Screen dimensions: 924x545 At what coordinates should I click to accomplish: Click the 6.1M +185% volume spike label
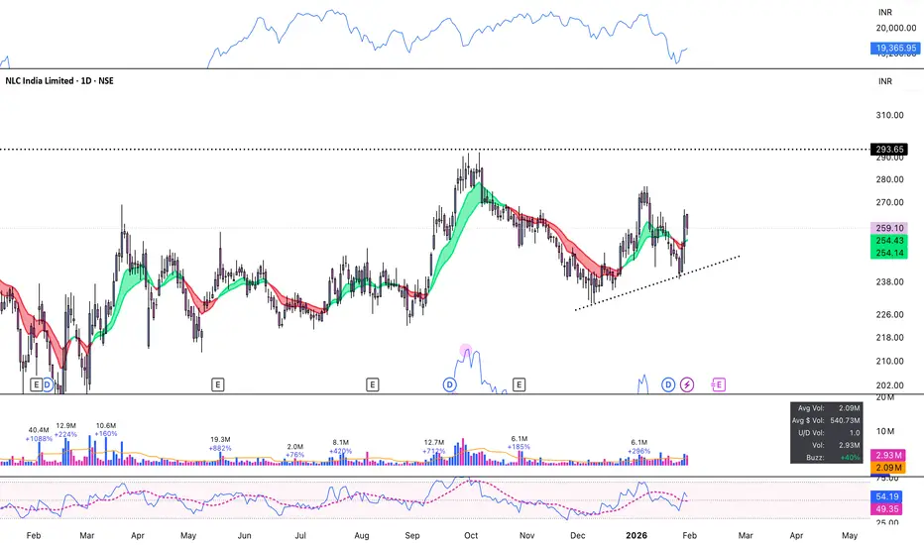click(520, 443)
